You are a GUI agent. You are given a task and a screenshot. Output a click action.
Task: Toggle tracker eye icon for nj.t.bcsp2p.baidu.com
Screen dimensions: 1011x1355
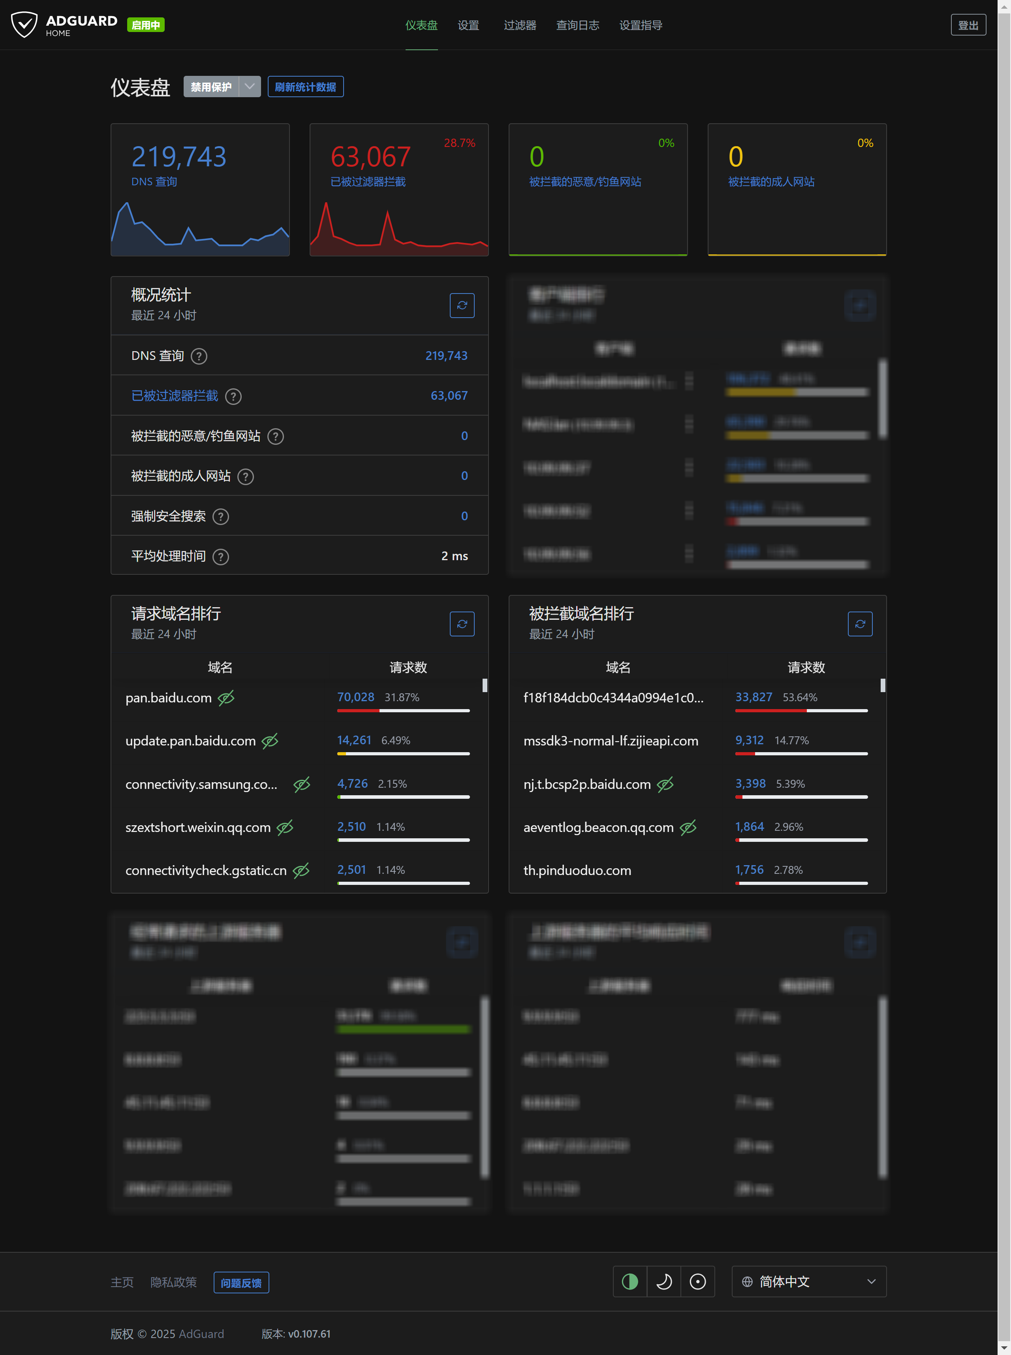tap(665, 784)
